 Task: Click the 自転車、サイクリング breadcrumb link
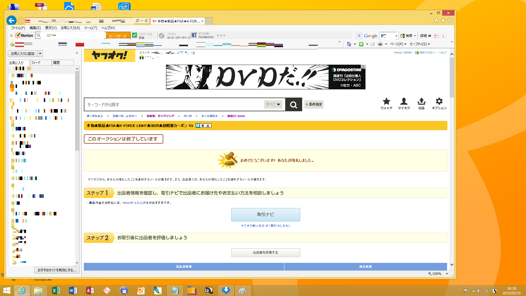[x=160, y=116]
